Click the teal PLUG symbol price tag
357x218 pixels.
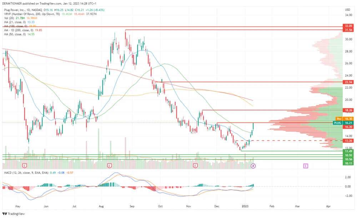[337, 123]
